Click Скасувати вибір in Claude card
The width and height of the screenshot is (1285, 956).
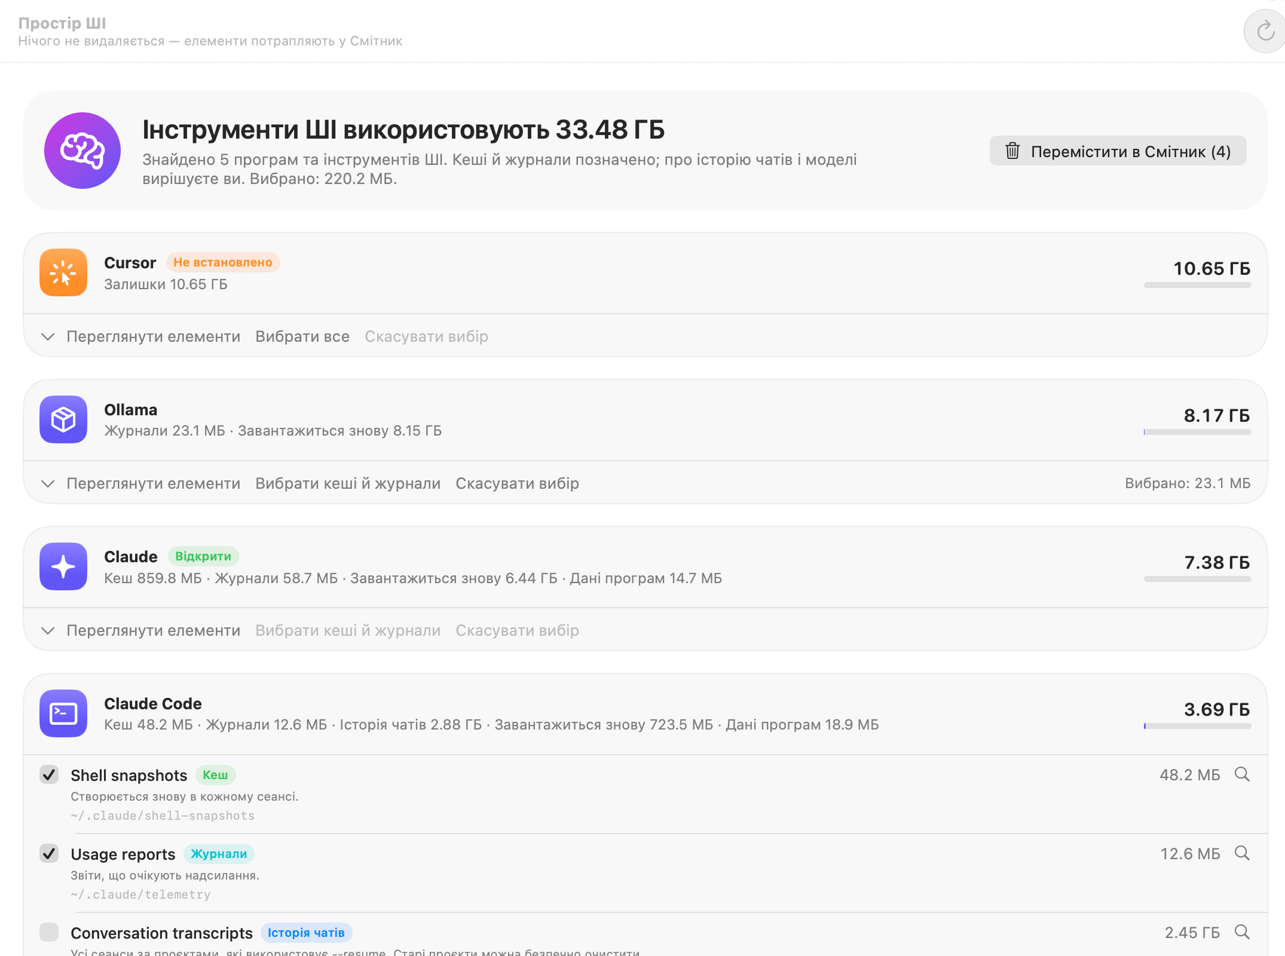[x=518, y=630]
